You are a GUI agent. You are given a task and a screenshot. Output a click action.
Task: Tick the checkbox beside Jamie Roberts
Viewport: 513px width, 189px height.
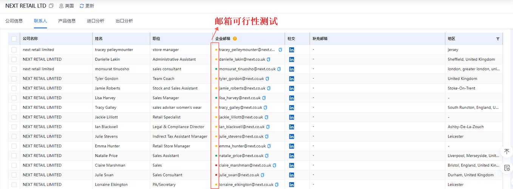(x=14, y=88)
